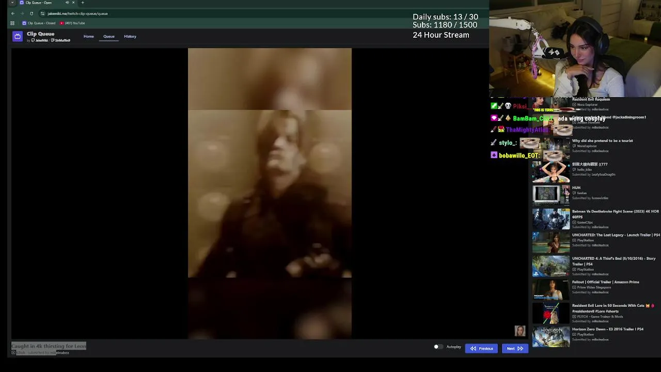Click the 24 Hour Stream overlay text
The width and height of the screenshot is (661, 372).
[x=441, y=35]
